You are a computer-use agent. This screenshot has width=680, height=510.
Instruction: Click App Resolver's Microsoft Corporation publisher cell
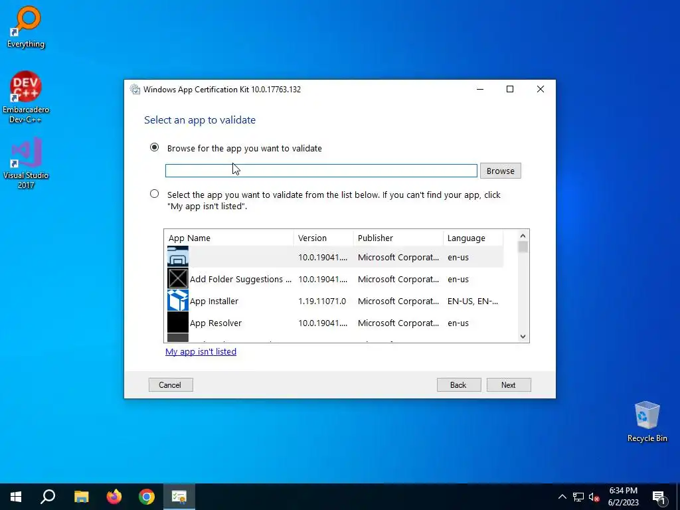pyautogui.click(x=398, y=323)
